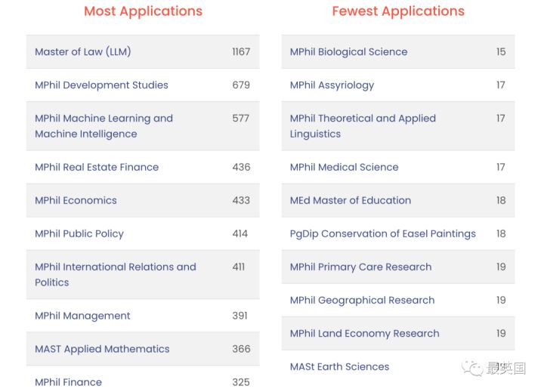This screenshot has height=392, width=544.
Task: Open the MPhil Finance course link
Action: point(68,382)
